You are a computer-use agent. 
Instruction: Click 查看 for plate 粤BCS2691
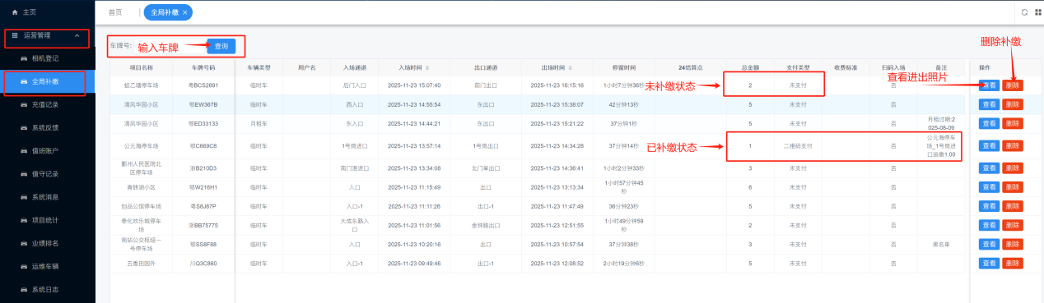point(988,85)
